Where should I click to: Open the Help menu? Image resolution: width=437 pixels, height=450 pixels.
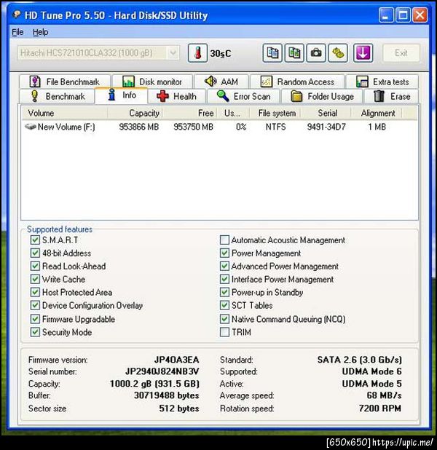40,32
